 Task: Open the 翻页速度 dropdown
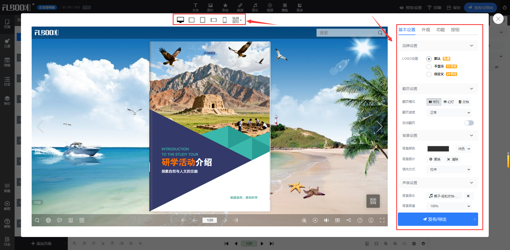pos(449,113)
